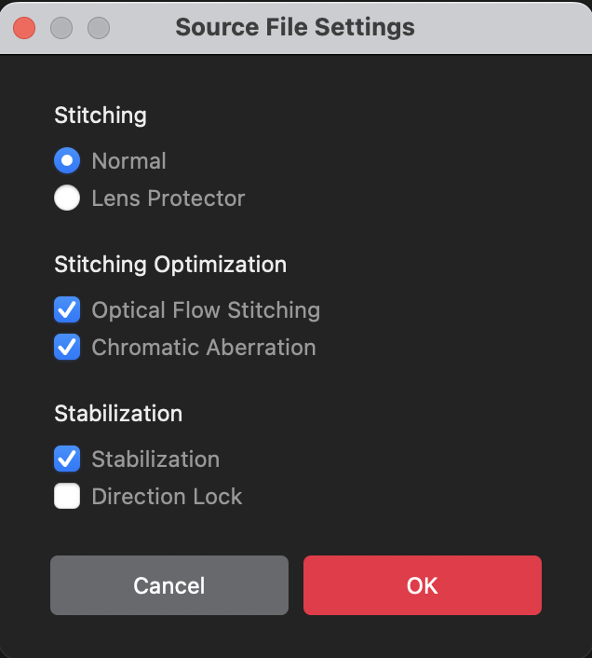Viewport: 592px width, 658px height.
Task: Click the gray zoom window button
Action: pyautogui.click(x=99, y=27)
